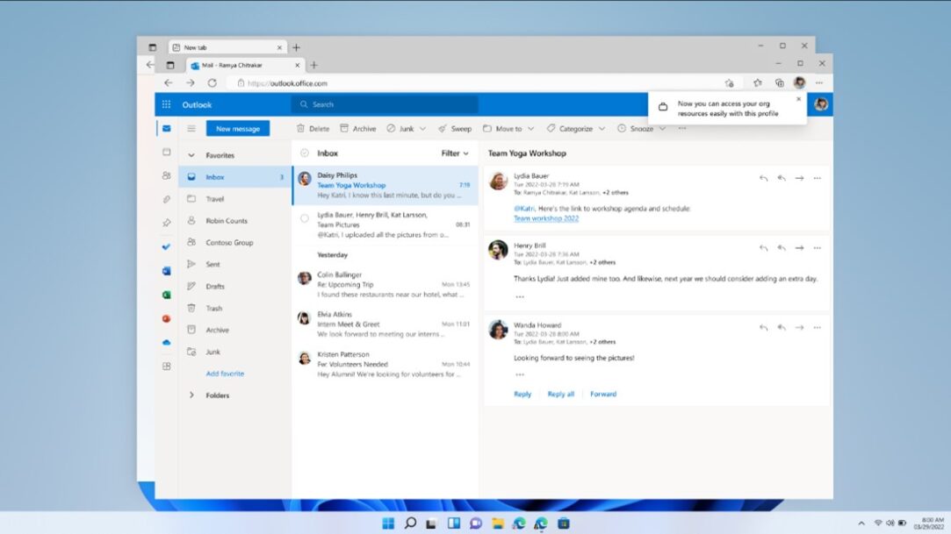Toggle Wanda Howard's reply-all option icon
Screen dimensions: 951x534
pos(782,326)
